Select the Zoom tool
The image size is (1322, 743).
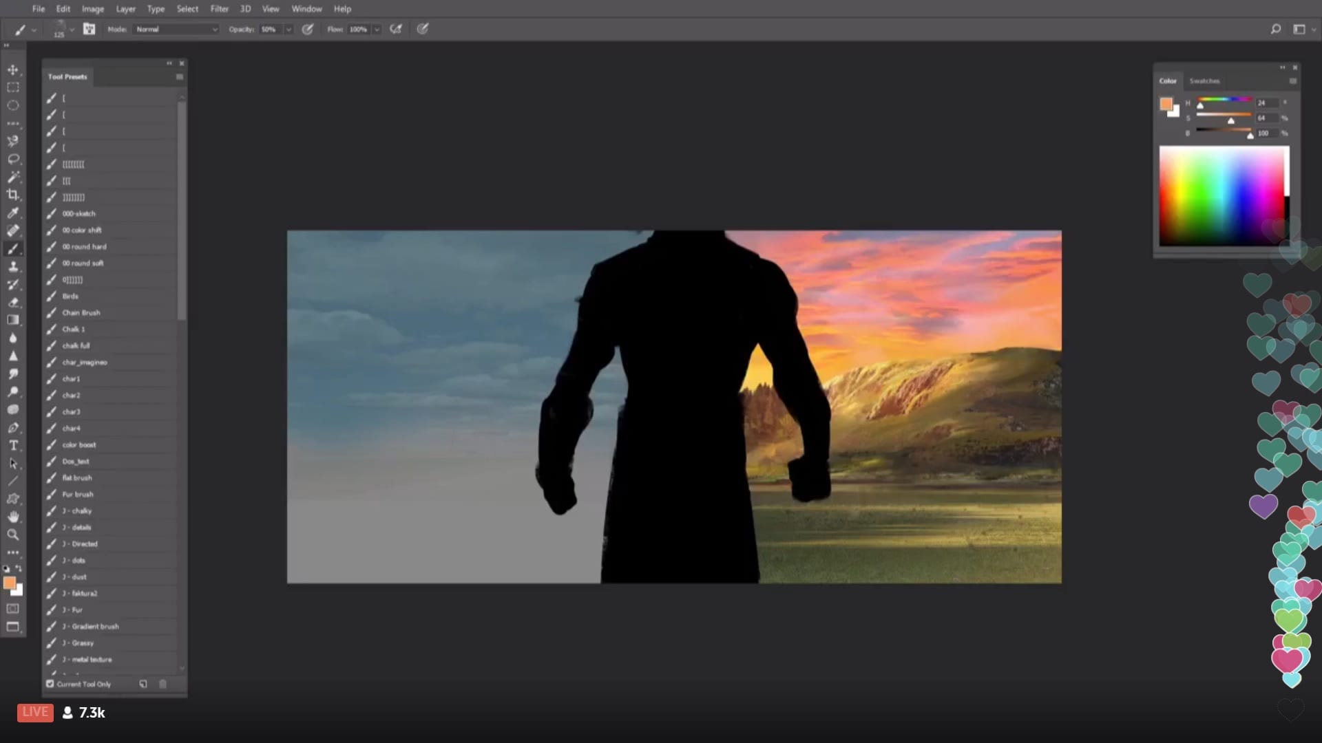tap(12, 535)
